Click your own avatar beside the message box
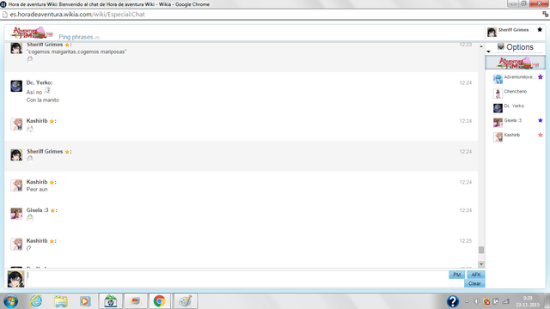This screenshot has height=309, width=550. pos(15,279)
